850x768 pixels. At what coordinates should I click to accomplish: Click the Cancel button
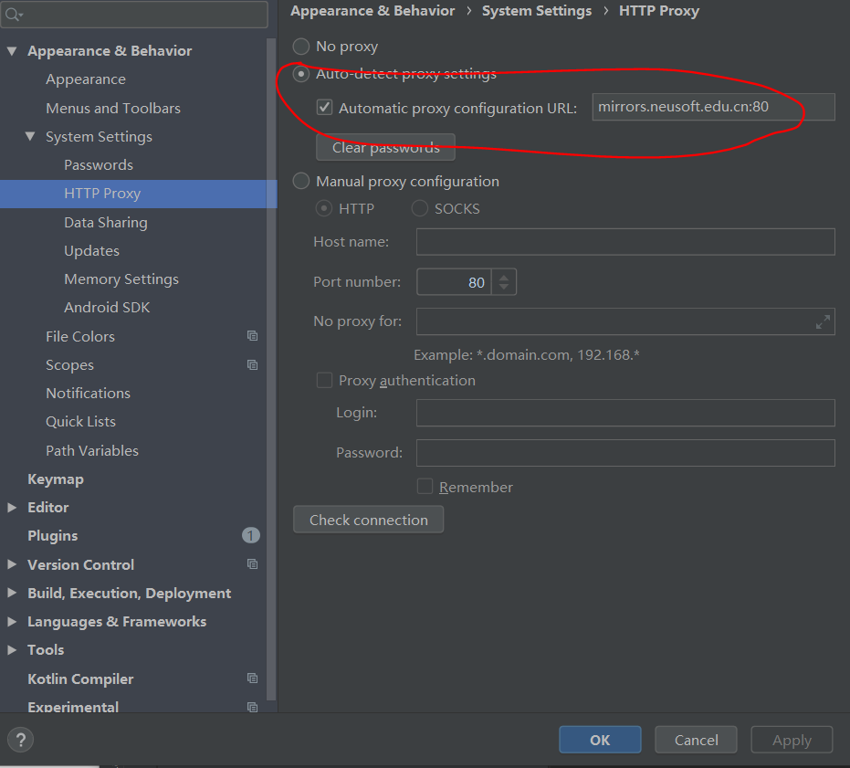696,740
